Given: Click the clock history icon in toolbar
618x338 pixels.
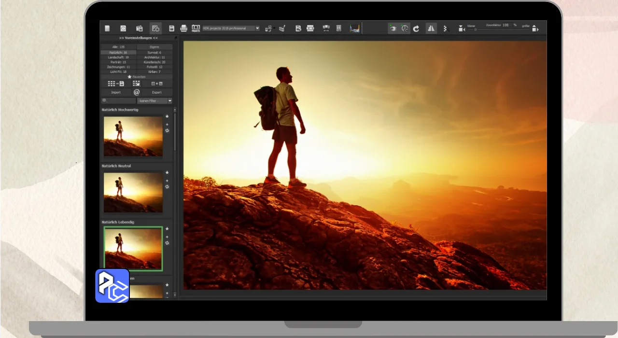Looking at the screenshot, I should point(123,28).
